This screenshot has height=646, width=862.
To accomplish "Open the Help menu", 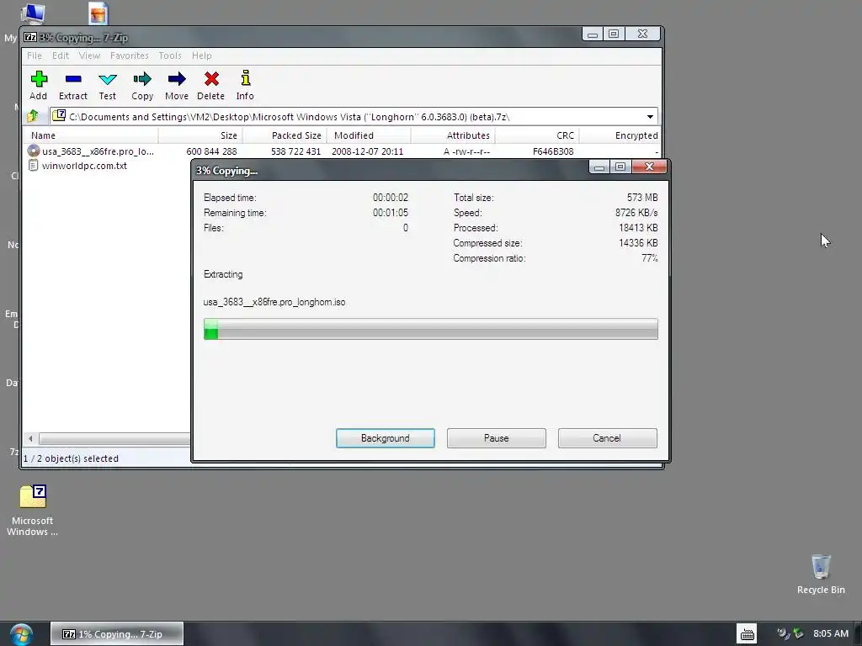I will (x=202, y=56).
